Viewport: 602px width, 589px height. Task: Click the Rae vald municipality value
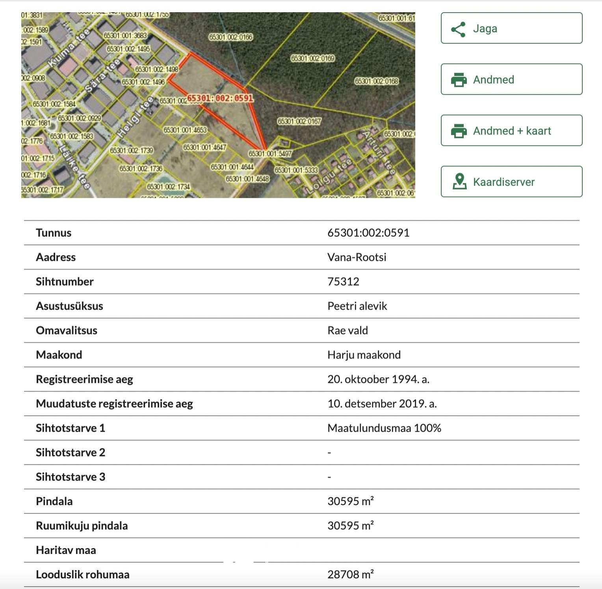[347, 331]
